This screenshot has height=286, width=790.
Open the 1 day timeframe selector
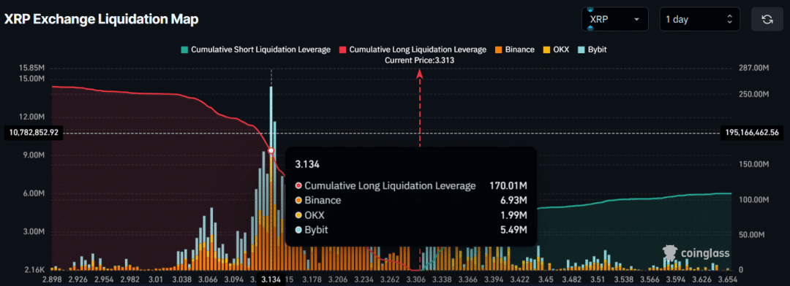click(700, 20)
